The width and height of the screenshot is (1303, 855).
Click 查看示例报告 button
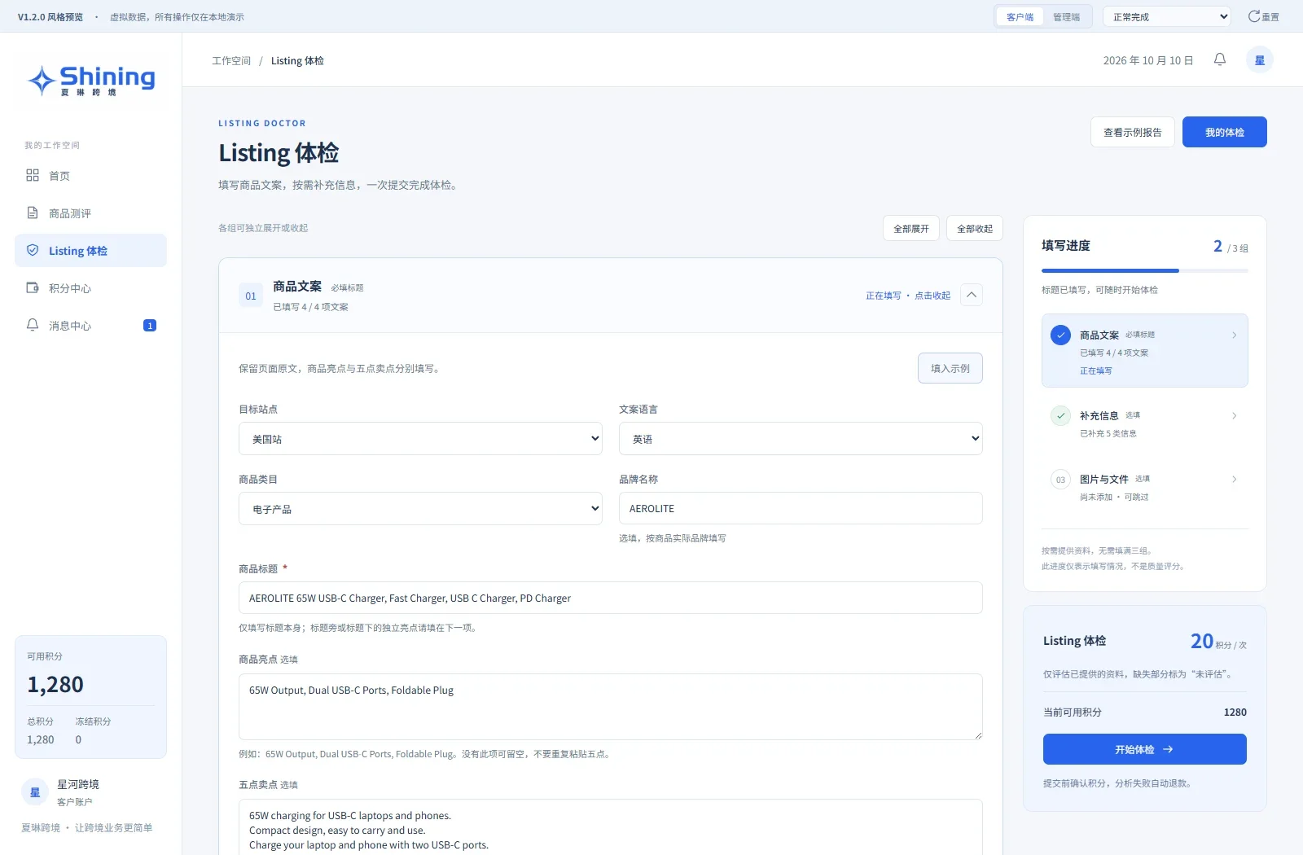(1132, 132)
